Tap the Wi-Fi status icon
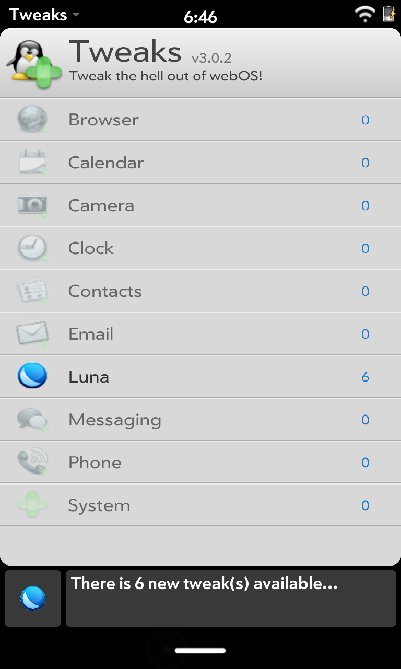401x669 pixels. tap(364, 14)
